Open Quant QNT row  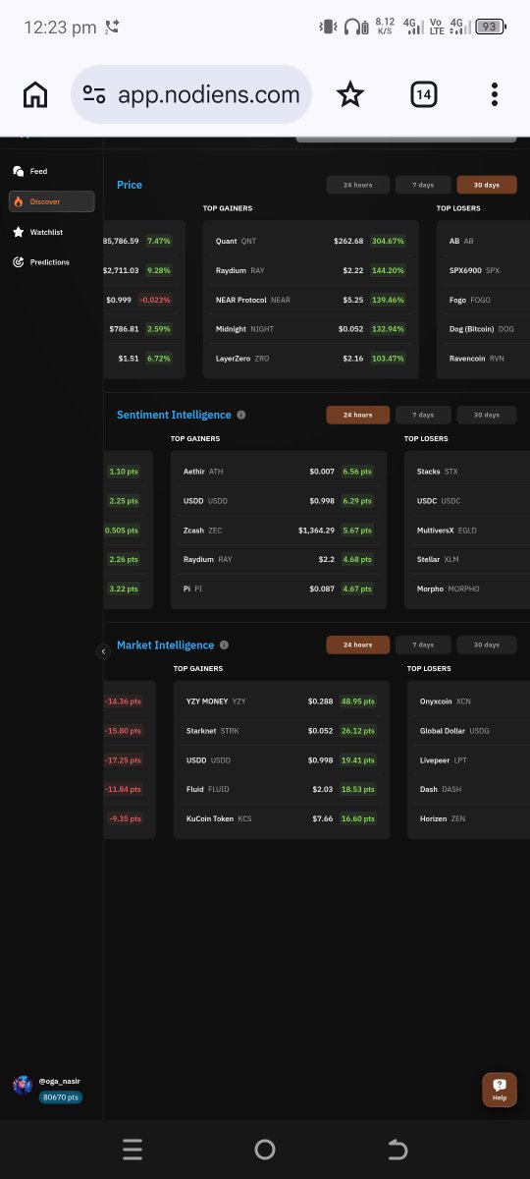(x=310, y=241)
